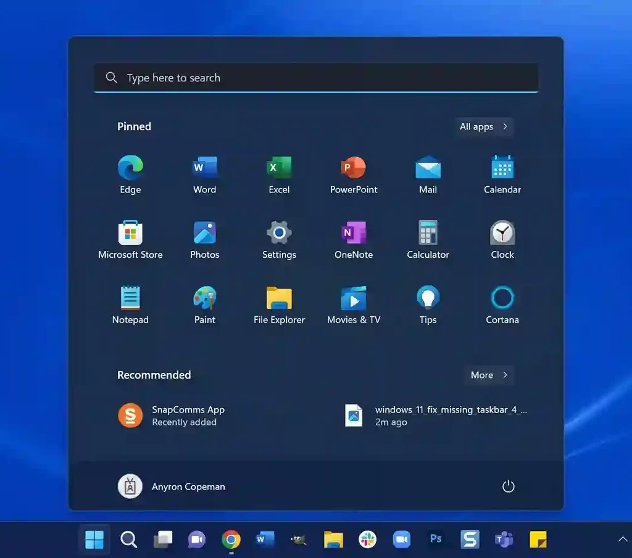Switch to Google Chrome on the taskbar
This screenshot has height=558, width=632.
(231, 539)
